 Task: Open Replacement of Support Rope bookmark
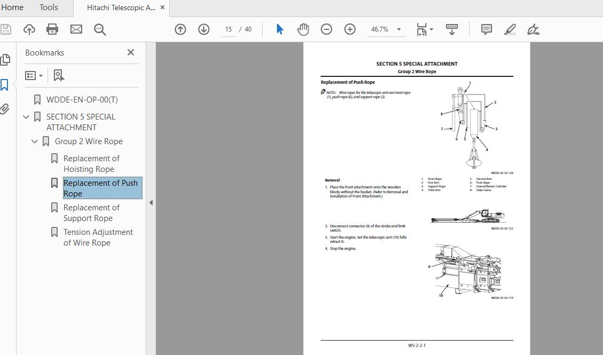(x=92, y=212)
